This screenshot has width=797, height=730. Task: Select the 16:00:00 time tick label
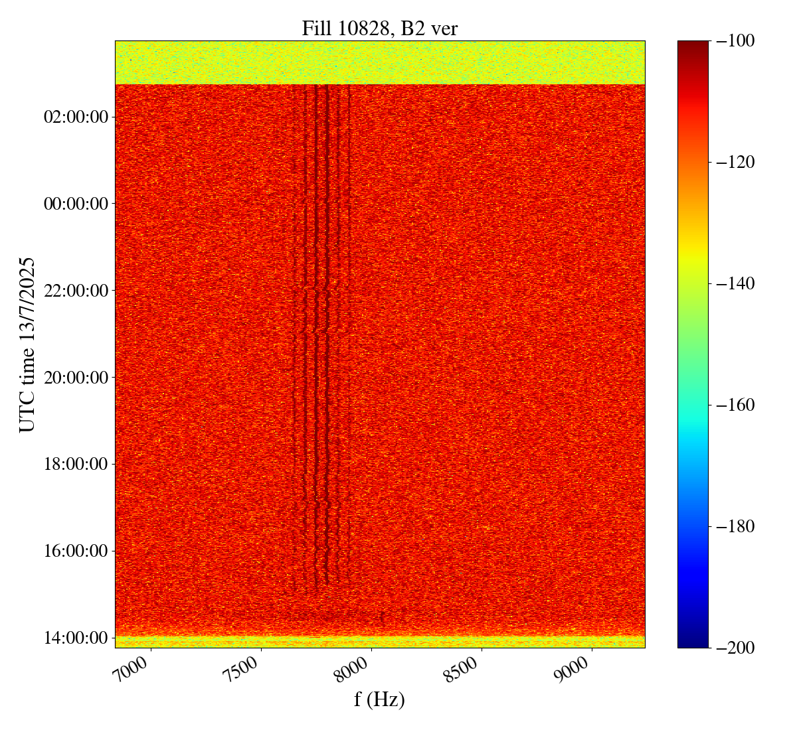pyautogui.click(x=75, y=551)
